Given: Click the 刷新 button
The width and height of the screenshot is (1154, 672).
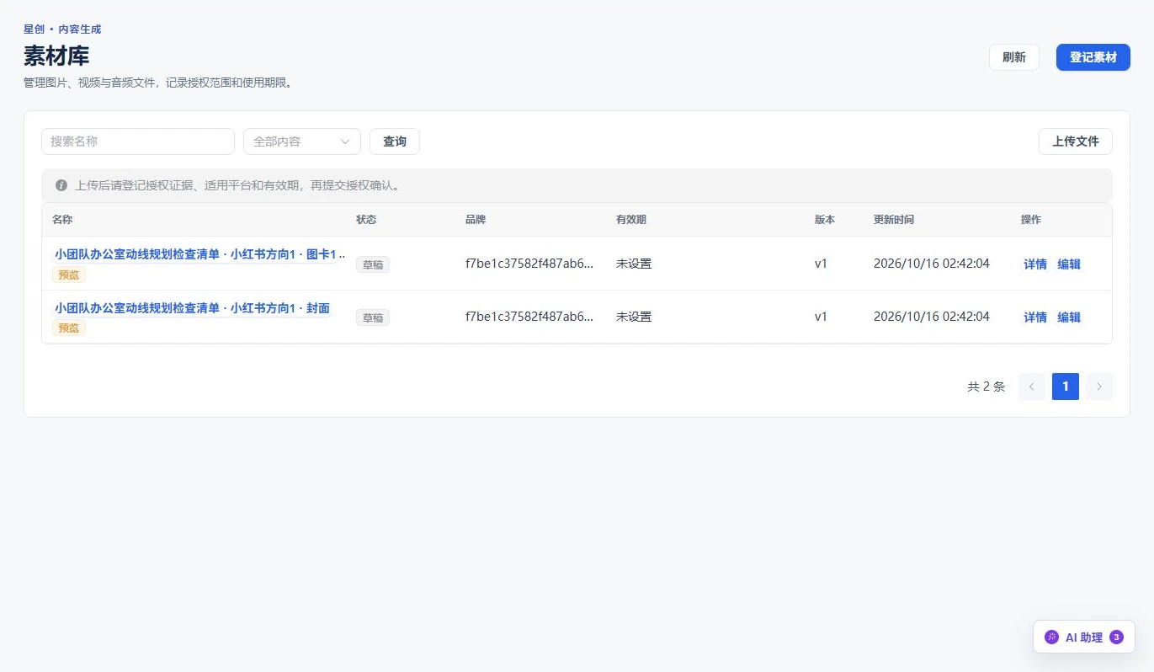Looking at the screenshot, I should point(1014,57).
